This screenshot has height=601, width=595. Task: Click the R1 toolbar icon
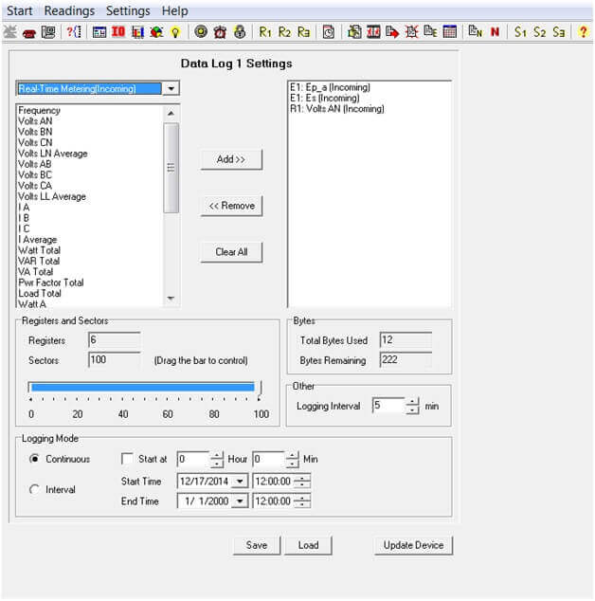point(265,31)
